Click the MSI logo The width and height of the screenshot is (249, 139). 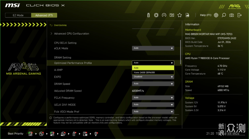click(x=12, y=6)
